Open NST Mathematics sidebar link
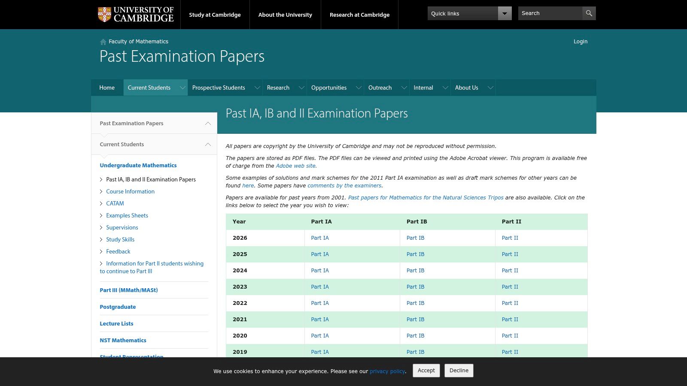Viewport: 687px width, 386px height. click(x=123, y=340)
